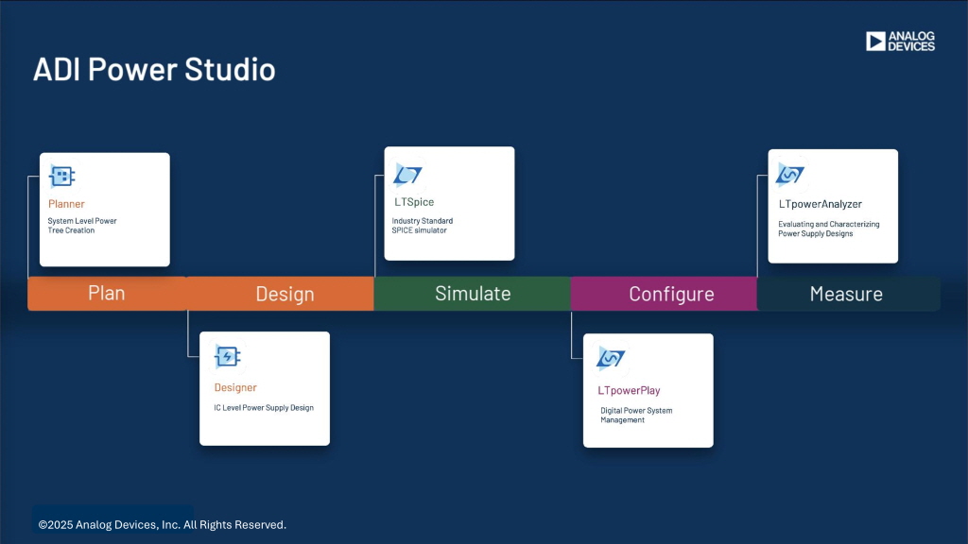
Task: Select the Configure stage segment
Action: [671, 294]
